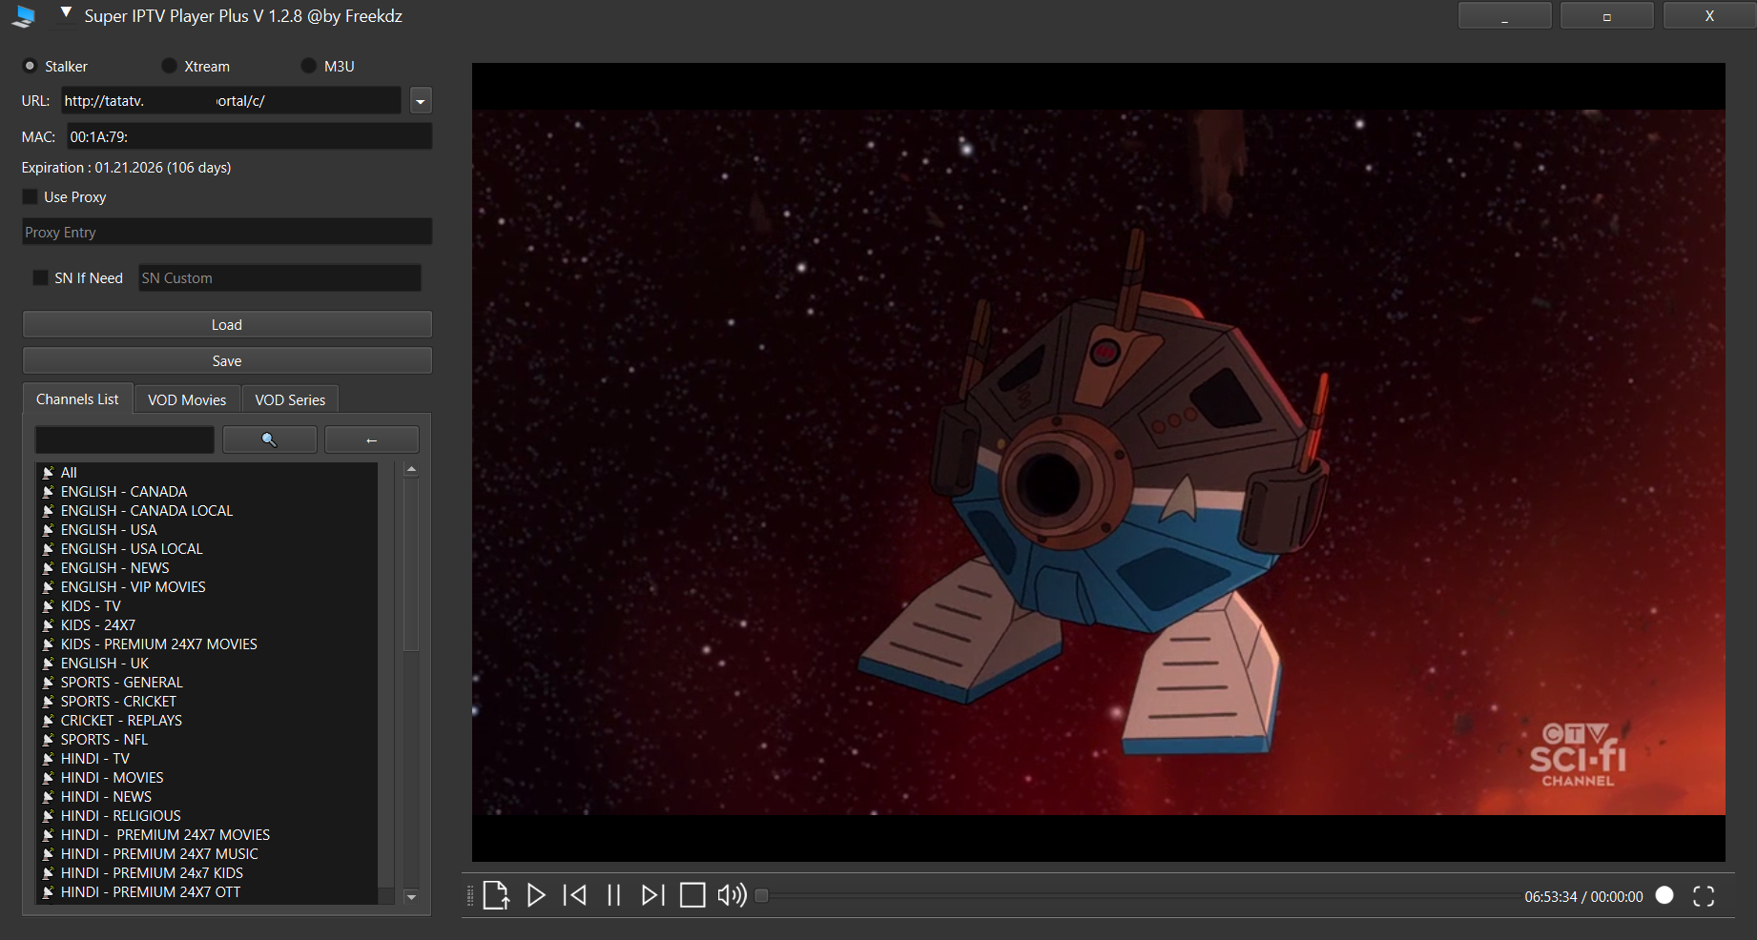This screenshot has width=1757, height=940.
Task: Open the VOD Series tab
Action: [290, 399]
